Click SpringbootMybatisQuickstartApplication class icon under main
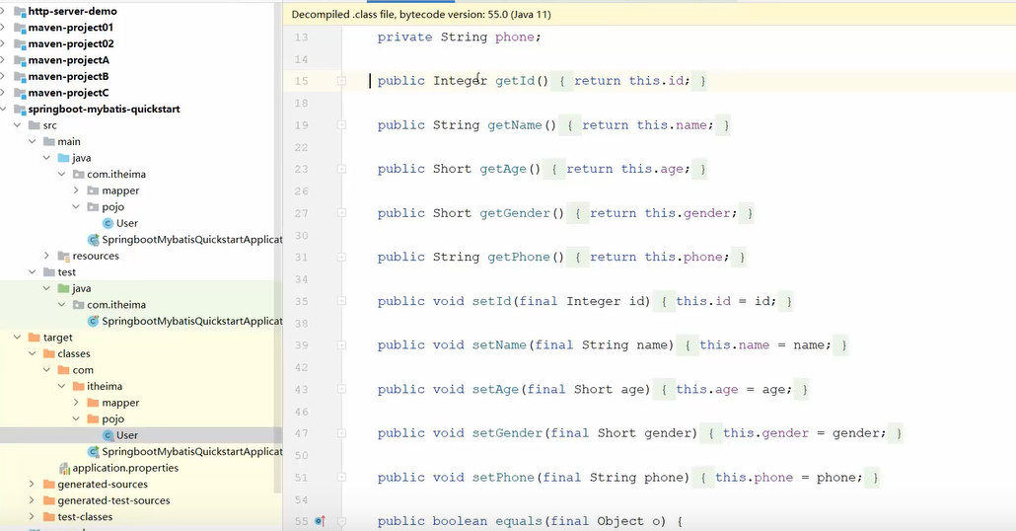Viewport: 1016px width, 531px height. (94, 239)
